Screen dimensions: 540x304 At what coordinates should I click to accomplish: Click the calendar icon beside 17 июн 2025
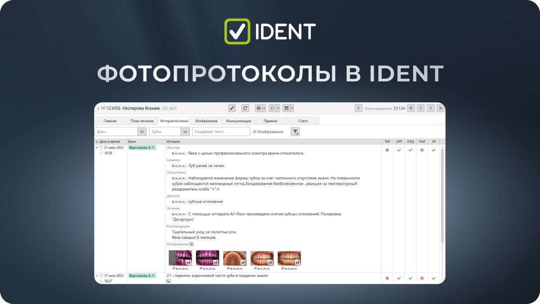pos(101,275)
